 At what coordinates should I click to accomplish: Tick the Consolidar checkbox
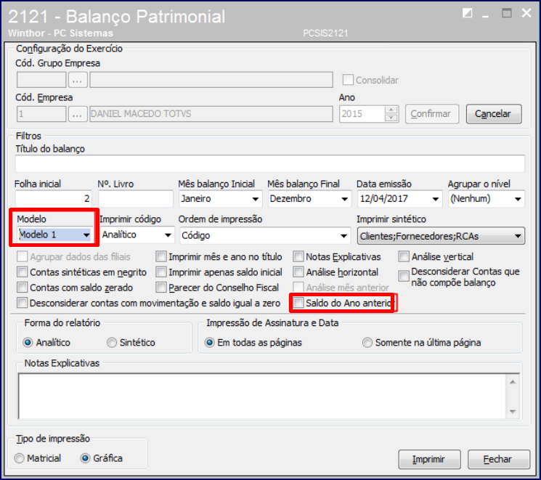click(348, 80)
